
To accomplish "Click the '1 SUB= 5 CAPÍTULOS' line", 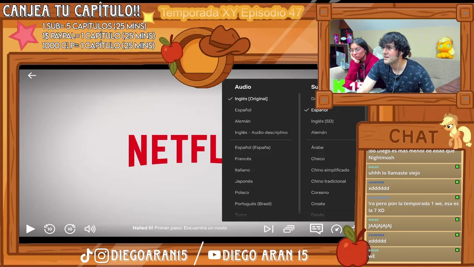I will point(94,26).
